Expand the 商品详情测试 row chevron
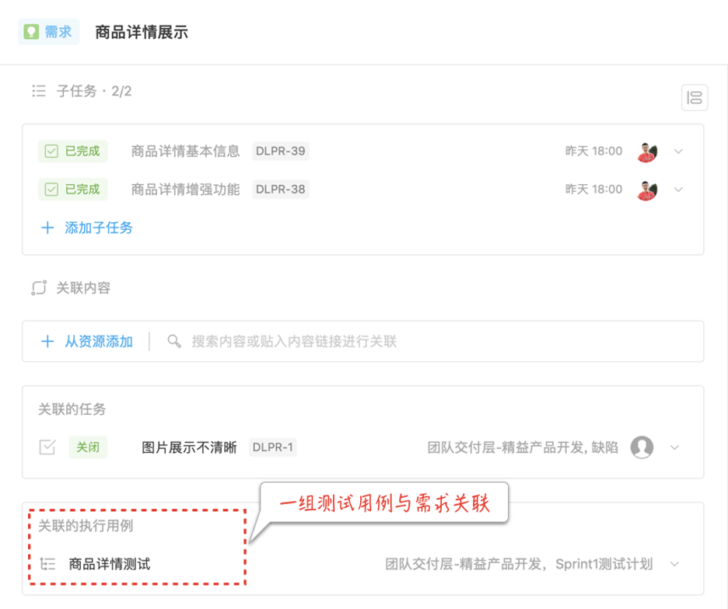 click(674, 565)
